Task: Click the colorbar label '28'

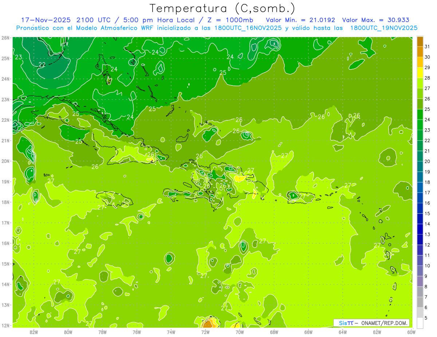Action: [428, 78]
